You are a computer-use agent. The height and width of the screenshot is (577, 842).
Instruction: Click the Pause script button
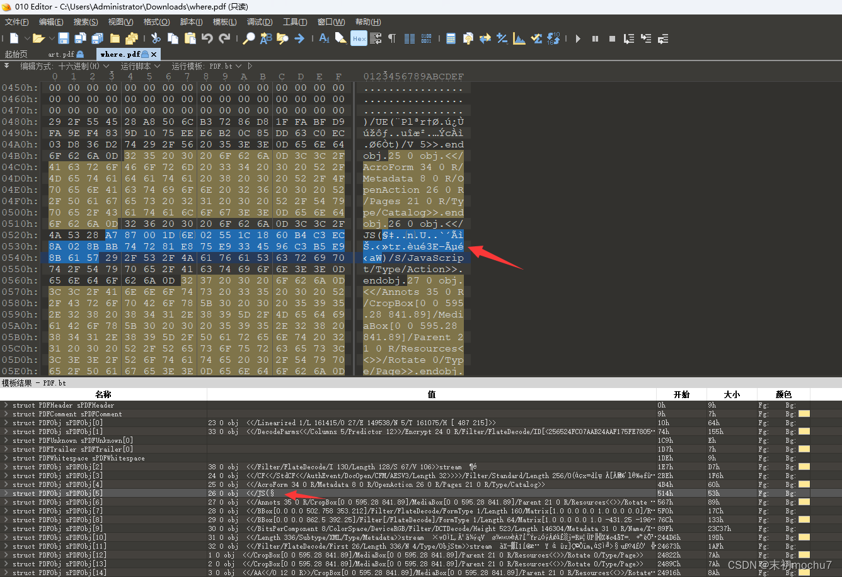click(595, 38)
